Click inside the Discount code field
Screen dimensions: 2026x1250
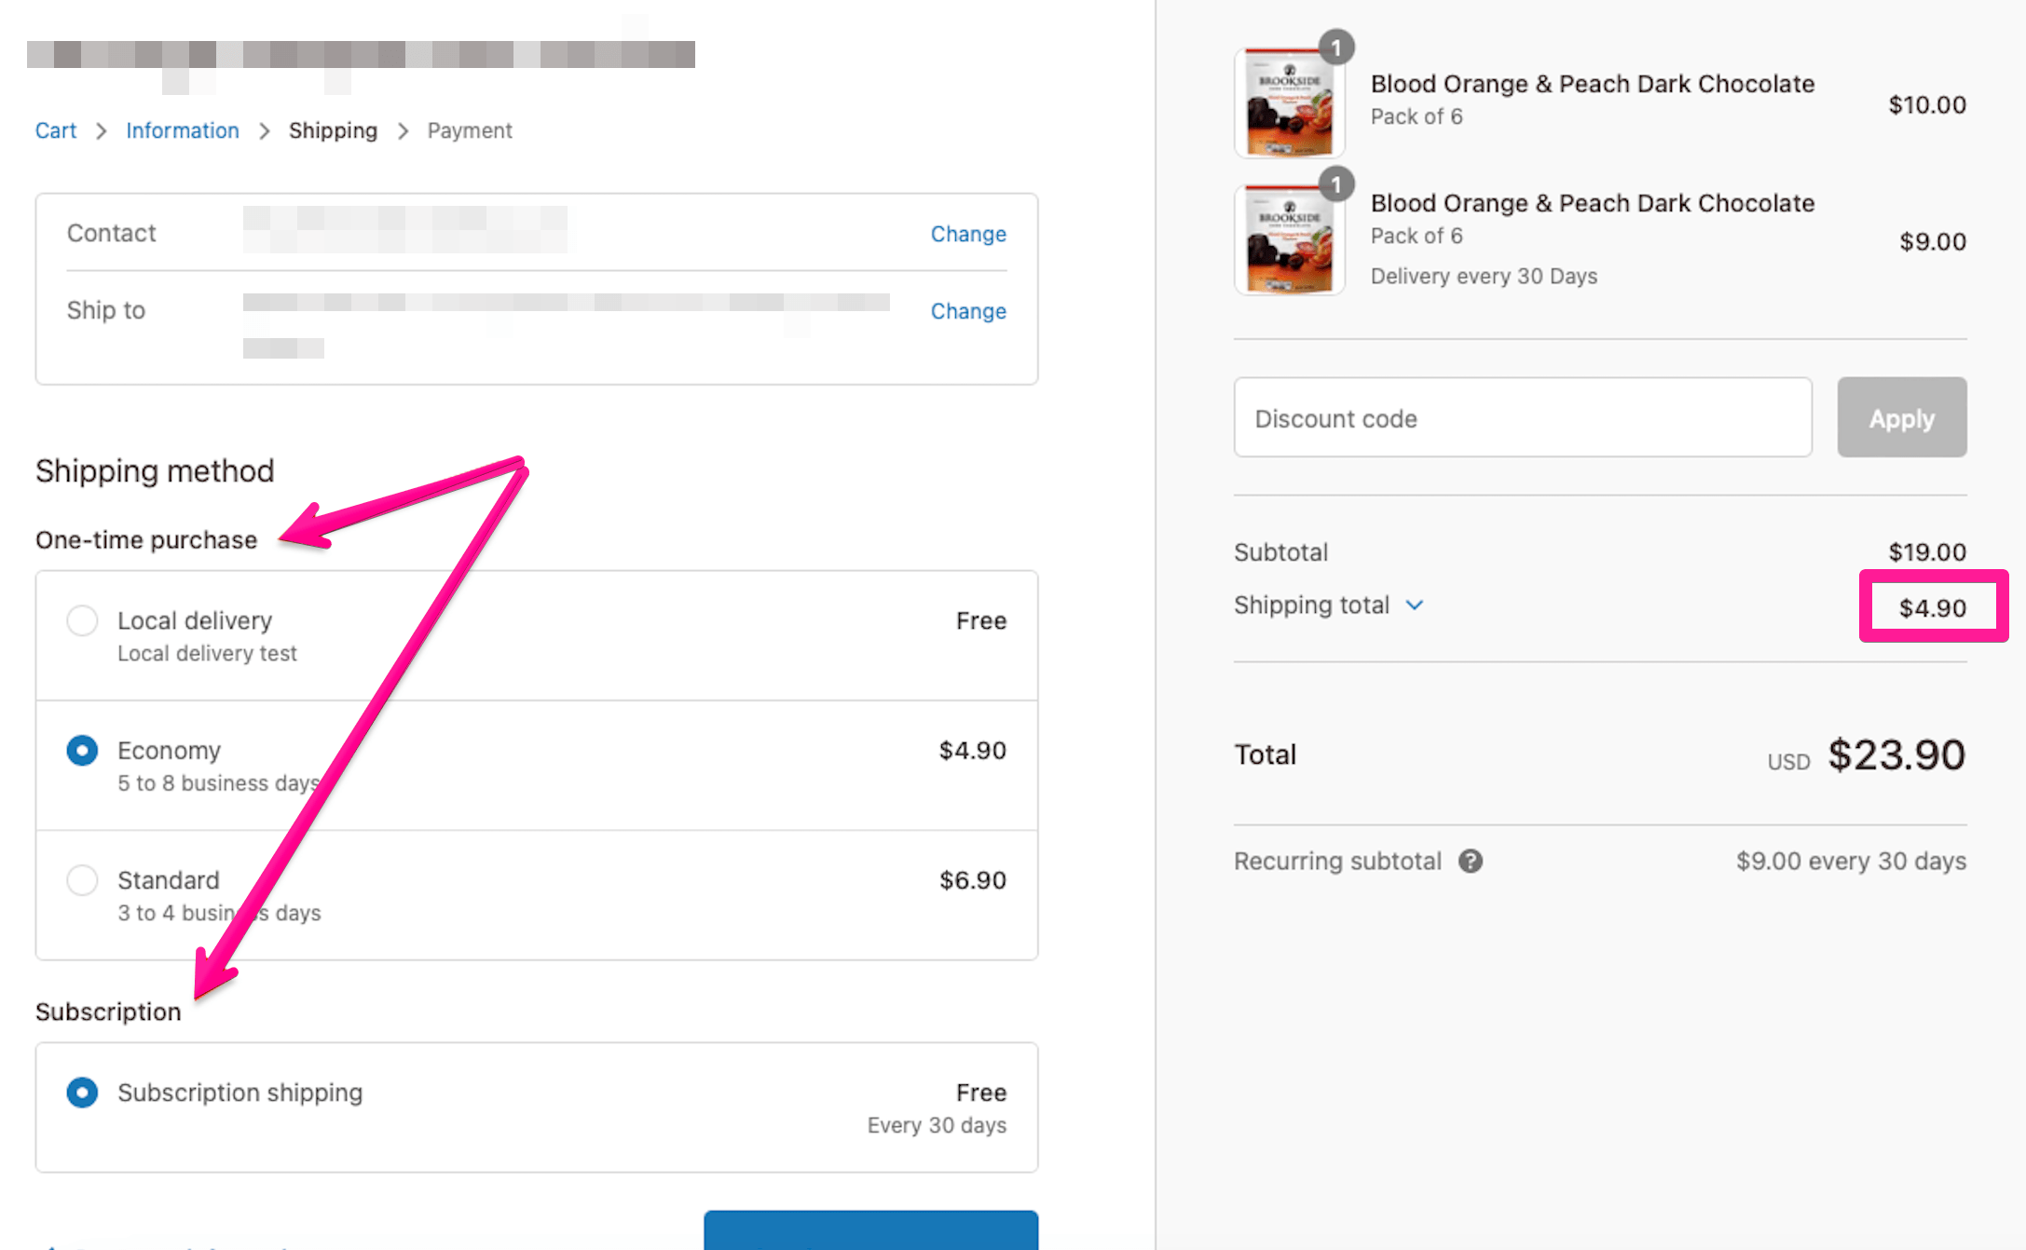(x=1522, y=417)
